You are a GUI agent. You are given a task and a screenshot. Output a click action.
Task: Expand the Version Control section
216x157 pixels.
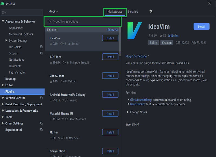click(3, 98)
